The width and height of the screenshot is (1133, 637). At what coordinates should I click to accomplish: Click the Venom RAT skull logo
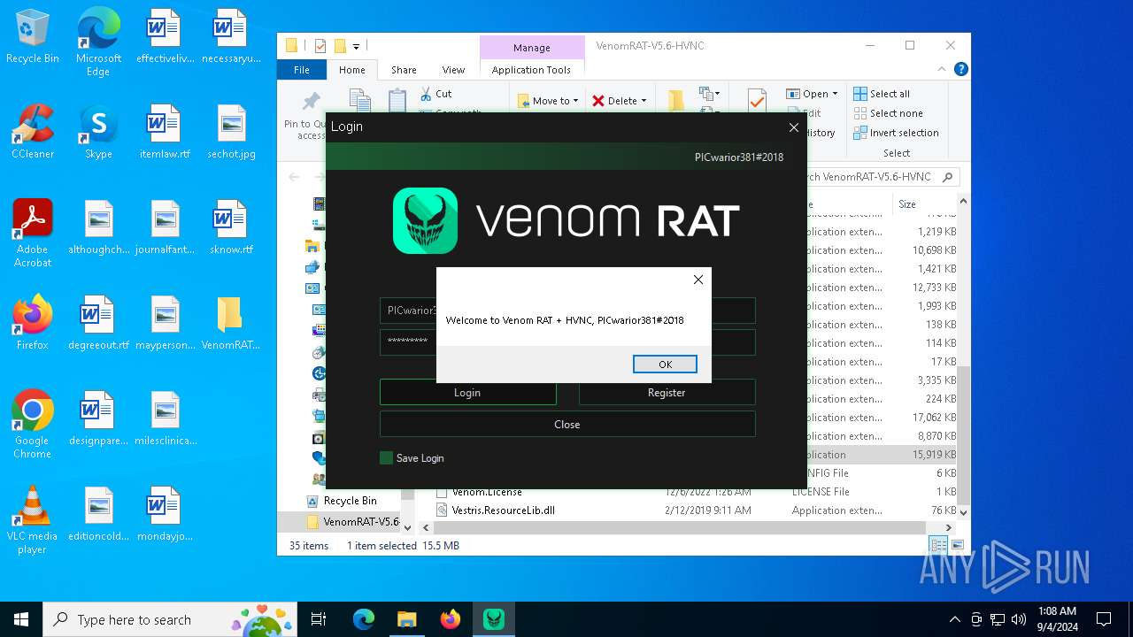click(x=425, y=220)
